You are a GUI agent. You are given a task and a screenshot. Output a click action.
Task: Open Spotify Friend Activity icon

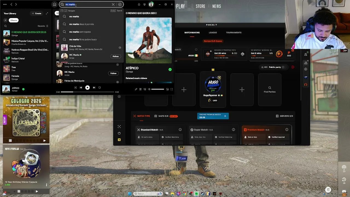point(145,4)
